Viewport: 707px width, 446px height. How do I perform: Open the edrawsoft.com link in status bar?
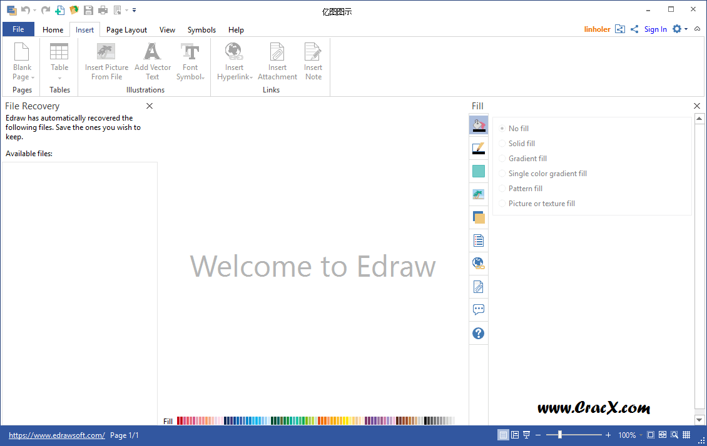click(57, 435)
